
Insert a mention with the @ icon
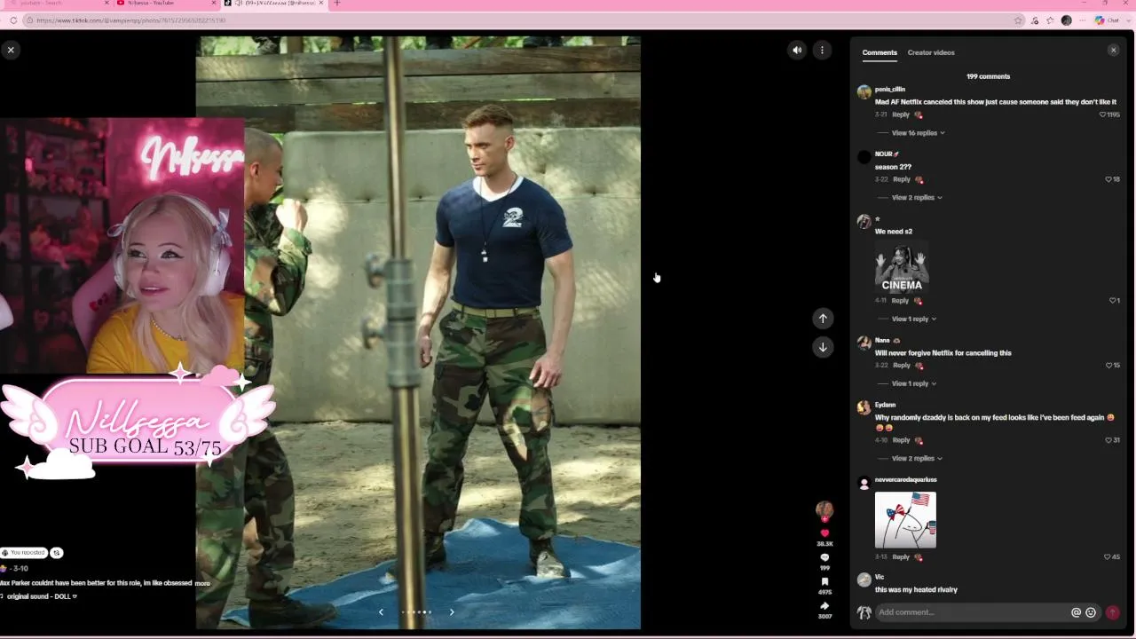1077,612
